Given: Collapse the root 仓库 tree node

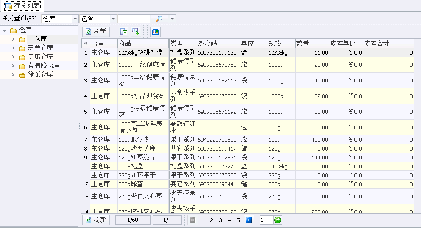Looking at the screenshot, I should pyautogui.click(x=5, y=30).
